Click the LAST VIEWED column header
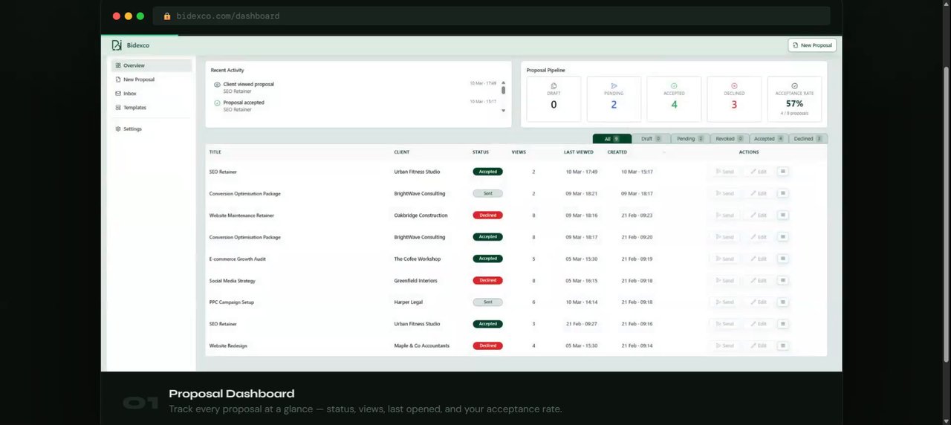The width and height of the screenshot is (951, 425). 579,152
